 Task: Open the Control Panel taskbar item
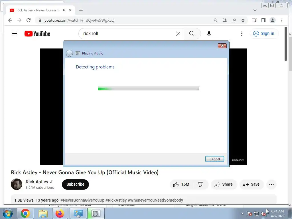[x=78, y=213]
